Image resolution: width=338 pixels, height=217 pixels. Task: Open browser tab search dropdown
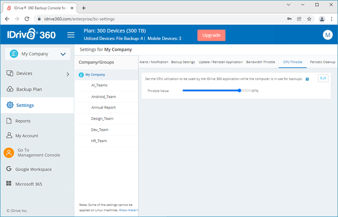pos(289,5)
